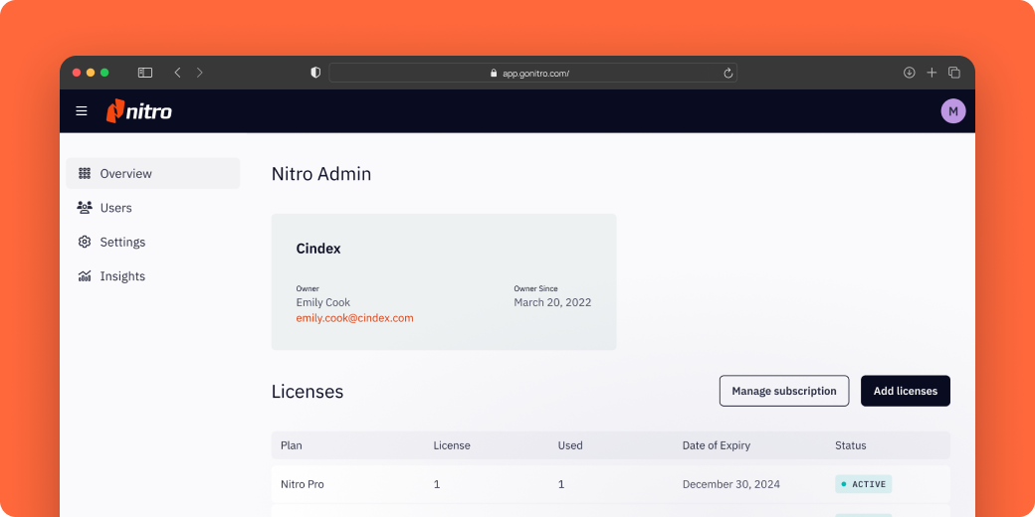Image resolution: width=1035 pixels, height=517 pixels.
Task: Click the Settings gear icon
Action: (x=85, y=242)
